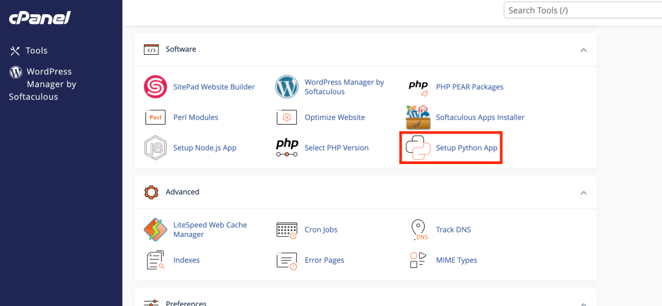Image resolution: width=662 pixels, height=306 pixels.
Task: Open the MIME Types icon
Action: [x=418, y=260]
